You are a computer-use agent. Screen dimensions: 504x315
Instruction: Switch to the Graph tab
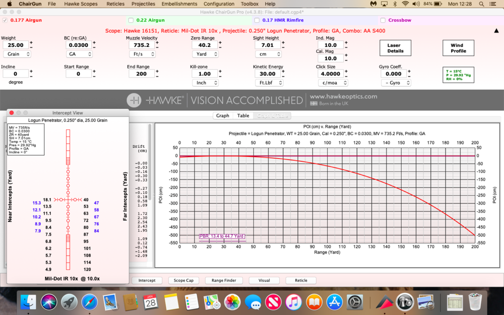(x=223, y=116)
